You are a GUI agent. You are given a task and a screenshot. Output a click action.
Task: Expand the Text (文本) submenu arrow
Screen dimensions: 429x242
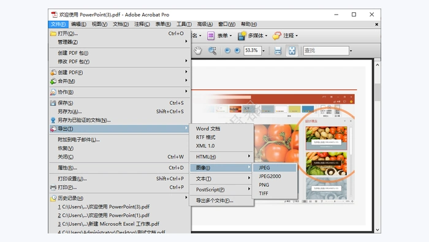point(249,178)
